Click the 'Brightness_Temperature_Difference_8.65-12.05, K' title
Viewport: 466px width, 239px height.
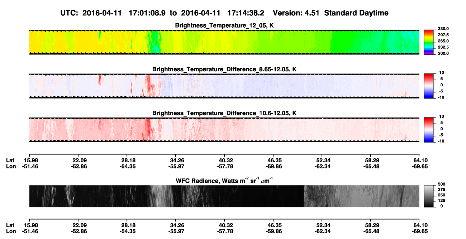coord(224,69)
